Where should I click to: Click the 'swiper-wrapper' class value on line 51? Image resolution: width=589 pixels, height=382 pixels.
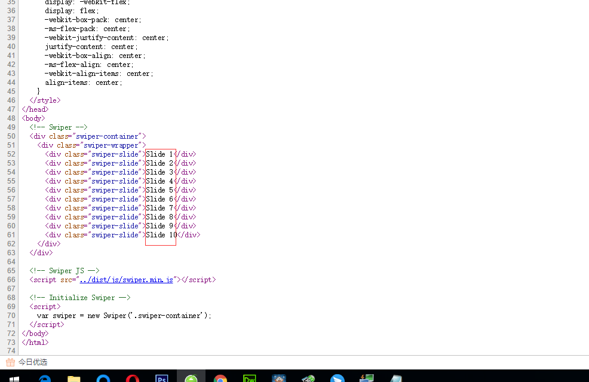coord(111,145)
